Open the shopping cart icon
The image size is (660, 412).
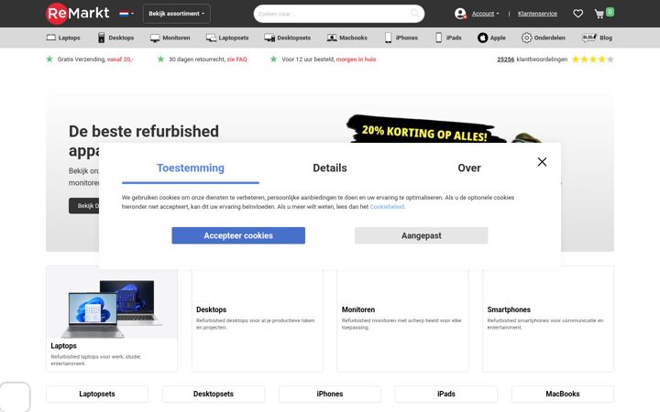point(599,14)
